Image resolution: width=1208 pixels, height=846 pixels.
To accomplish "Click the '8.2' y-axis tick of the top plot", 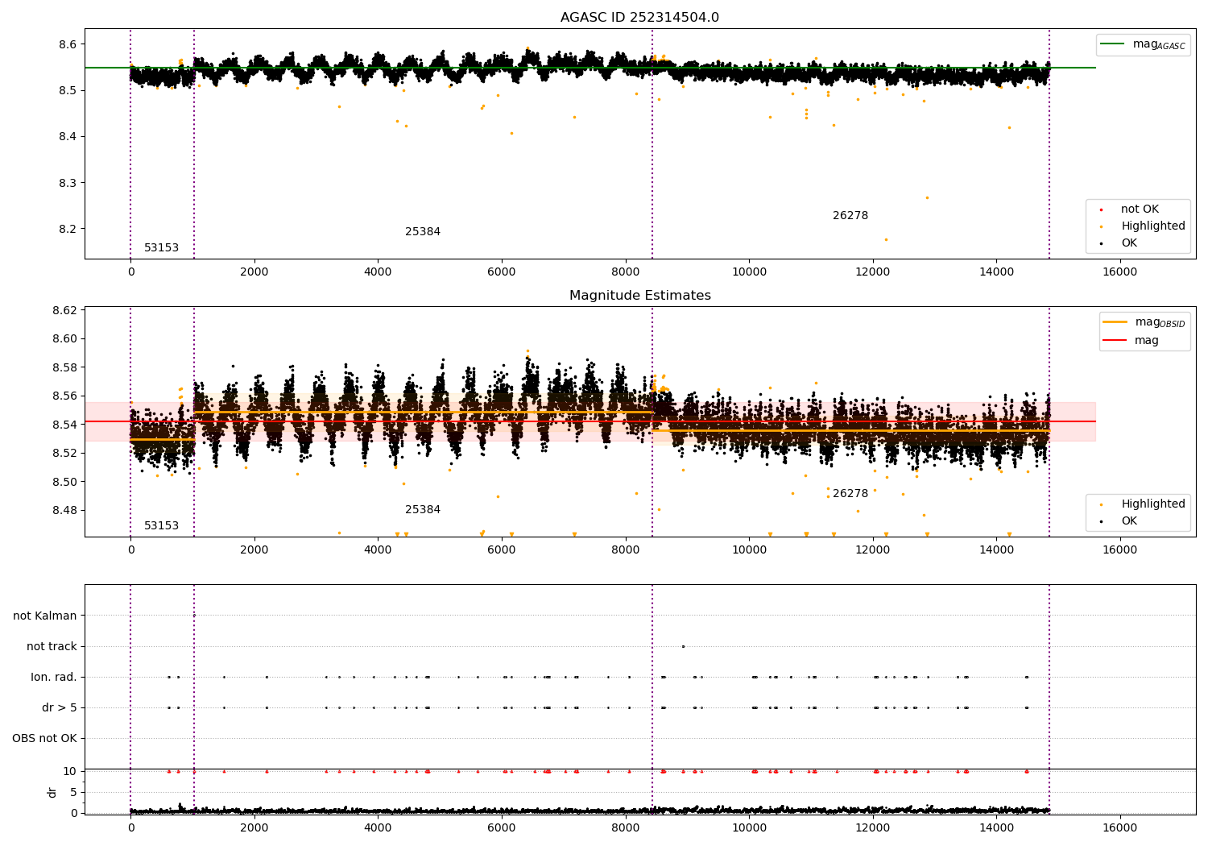I will [x=68, y=229].
